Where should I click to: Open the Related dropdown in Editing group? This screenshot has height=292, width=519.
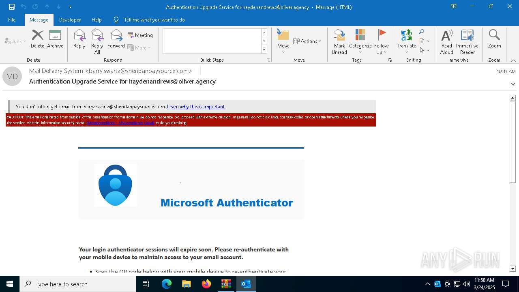424,41
